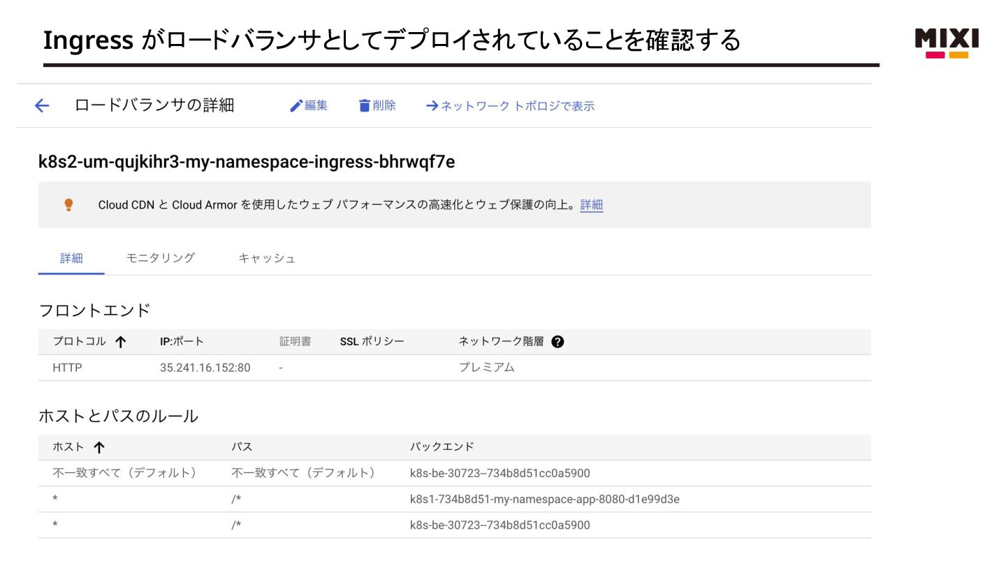Click the IP address 35.241.16.152:80

pyautogui.click(x=205, y=368)
